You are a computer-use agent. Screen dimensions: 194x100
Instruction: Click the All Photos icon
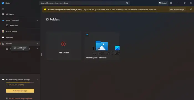tap(3, 14)
